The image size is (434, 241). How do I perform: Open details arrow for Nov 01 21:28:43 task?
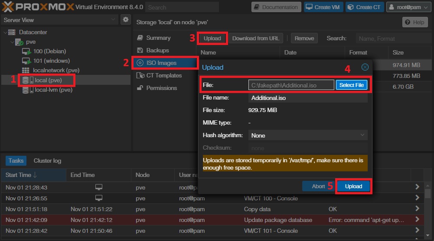[417, 187]
